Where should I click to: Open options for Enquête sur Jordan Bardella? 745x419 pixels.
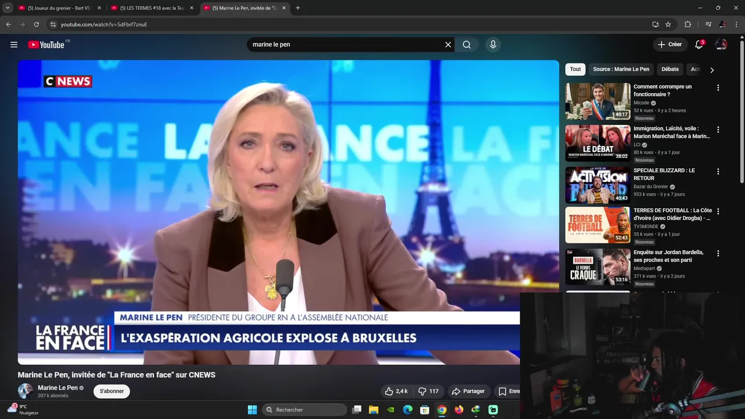(x=718, y=254)
